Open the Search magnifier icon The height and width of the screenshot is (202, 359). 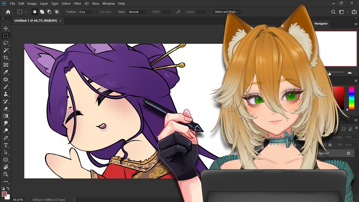333,12
